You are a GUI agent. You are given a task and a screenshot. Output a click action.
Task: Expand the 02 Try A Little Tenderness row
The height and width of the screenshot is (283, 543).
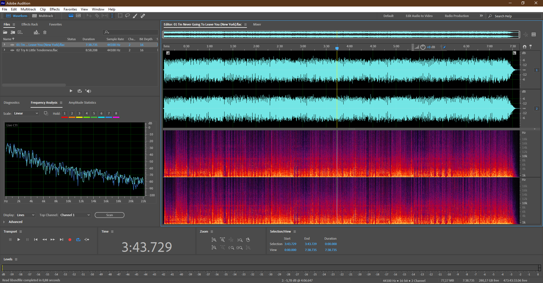point(4,50)
